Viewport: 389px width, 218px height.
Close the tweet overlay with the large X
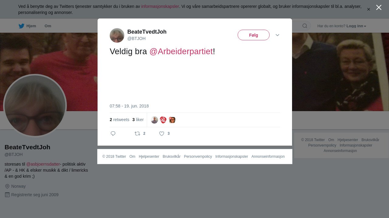[x=379, y=8]
